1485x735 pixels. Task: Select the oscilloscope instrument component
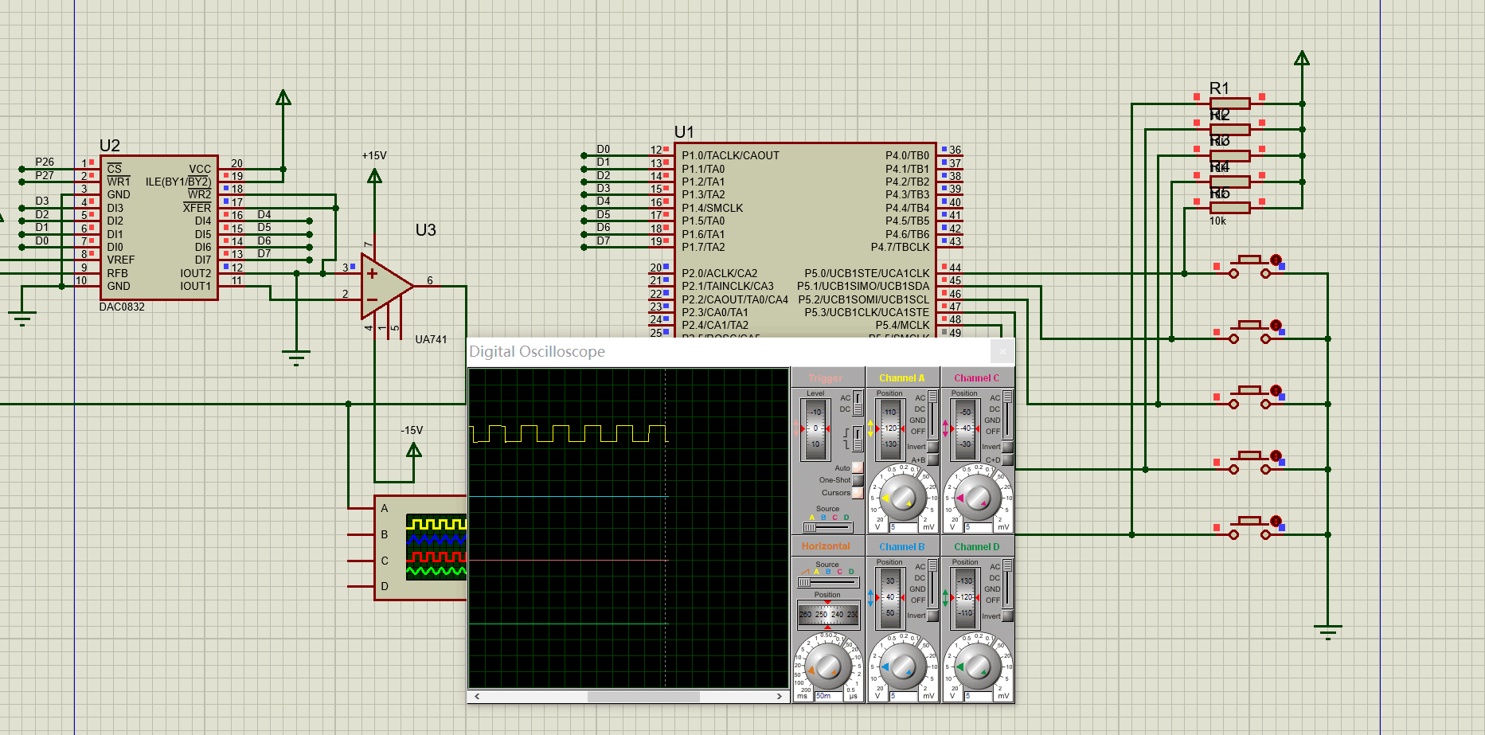[420, 548]
